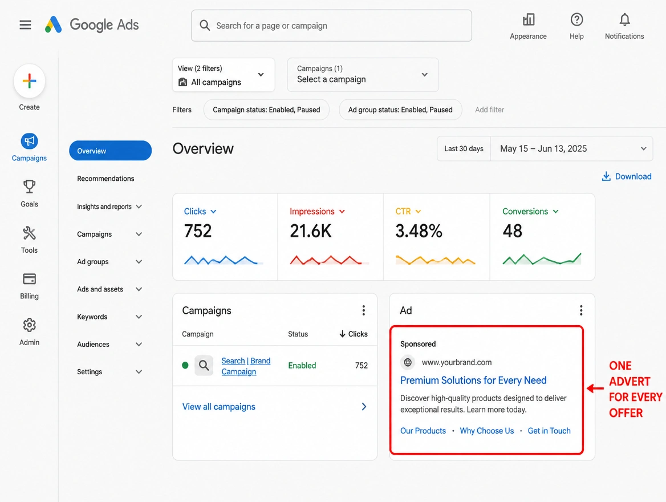Click the Clicks column sort arrow

pyautogui.click(x=342, y=334)
